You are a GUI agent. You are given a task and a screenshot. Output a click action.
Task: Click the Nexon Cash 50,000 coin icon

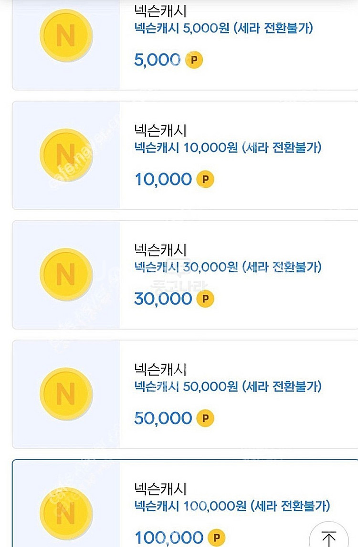(65, 394)
